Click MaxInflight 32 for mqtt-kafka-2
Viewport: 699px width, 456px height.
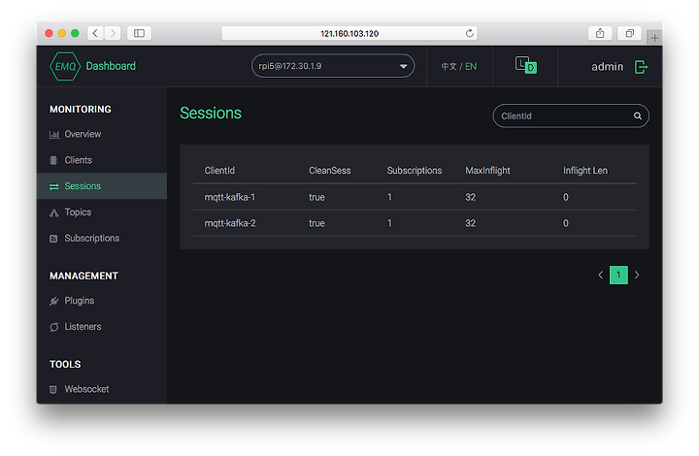pyautogui.click(x=470, y=223)
